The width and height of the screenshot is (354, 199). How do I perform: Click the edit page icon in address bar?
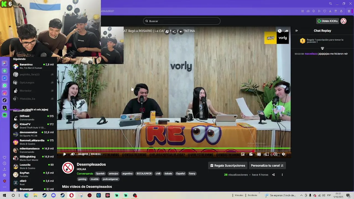[303, 11]
